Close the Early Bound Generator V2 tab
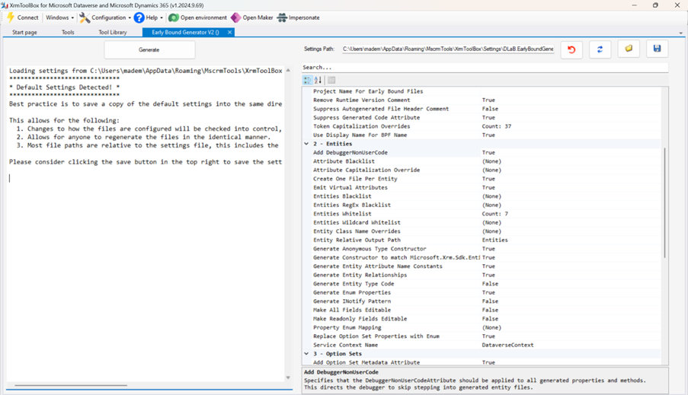This screenshot has height=395, width=688. 229,33
